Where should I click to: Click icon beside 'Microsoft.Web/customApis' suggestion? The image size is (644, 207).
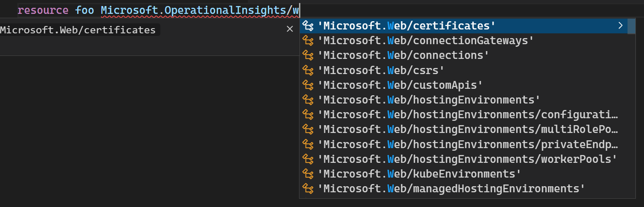tap(308, 85)
